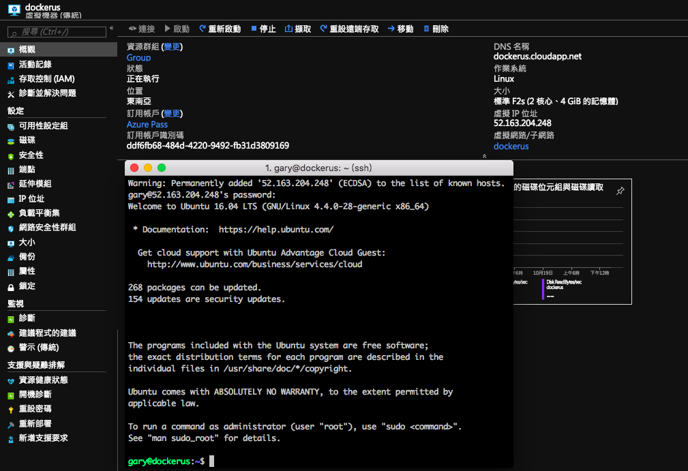Click the 鎖定 lock icon
Image resolution: width=688 pixels, height=471 pixels.
pos(11,287)
